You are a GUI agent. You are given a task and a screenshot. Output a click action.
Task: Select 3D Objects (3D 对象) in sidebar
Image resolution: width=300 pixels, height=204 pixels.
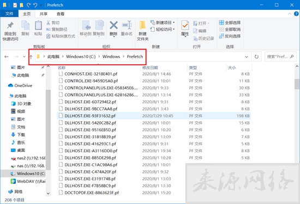21,103
